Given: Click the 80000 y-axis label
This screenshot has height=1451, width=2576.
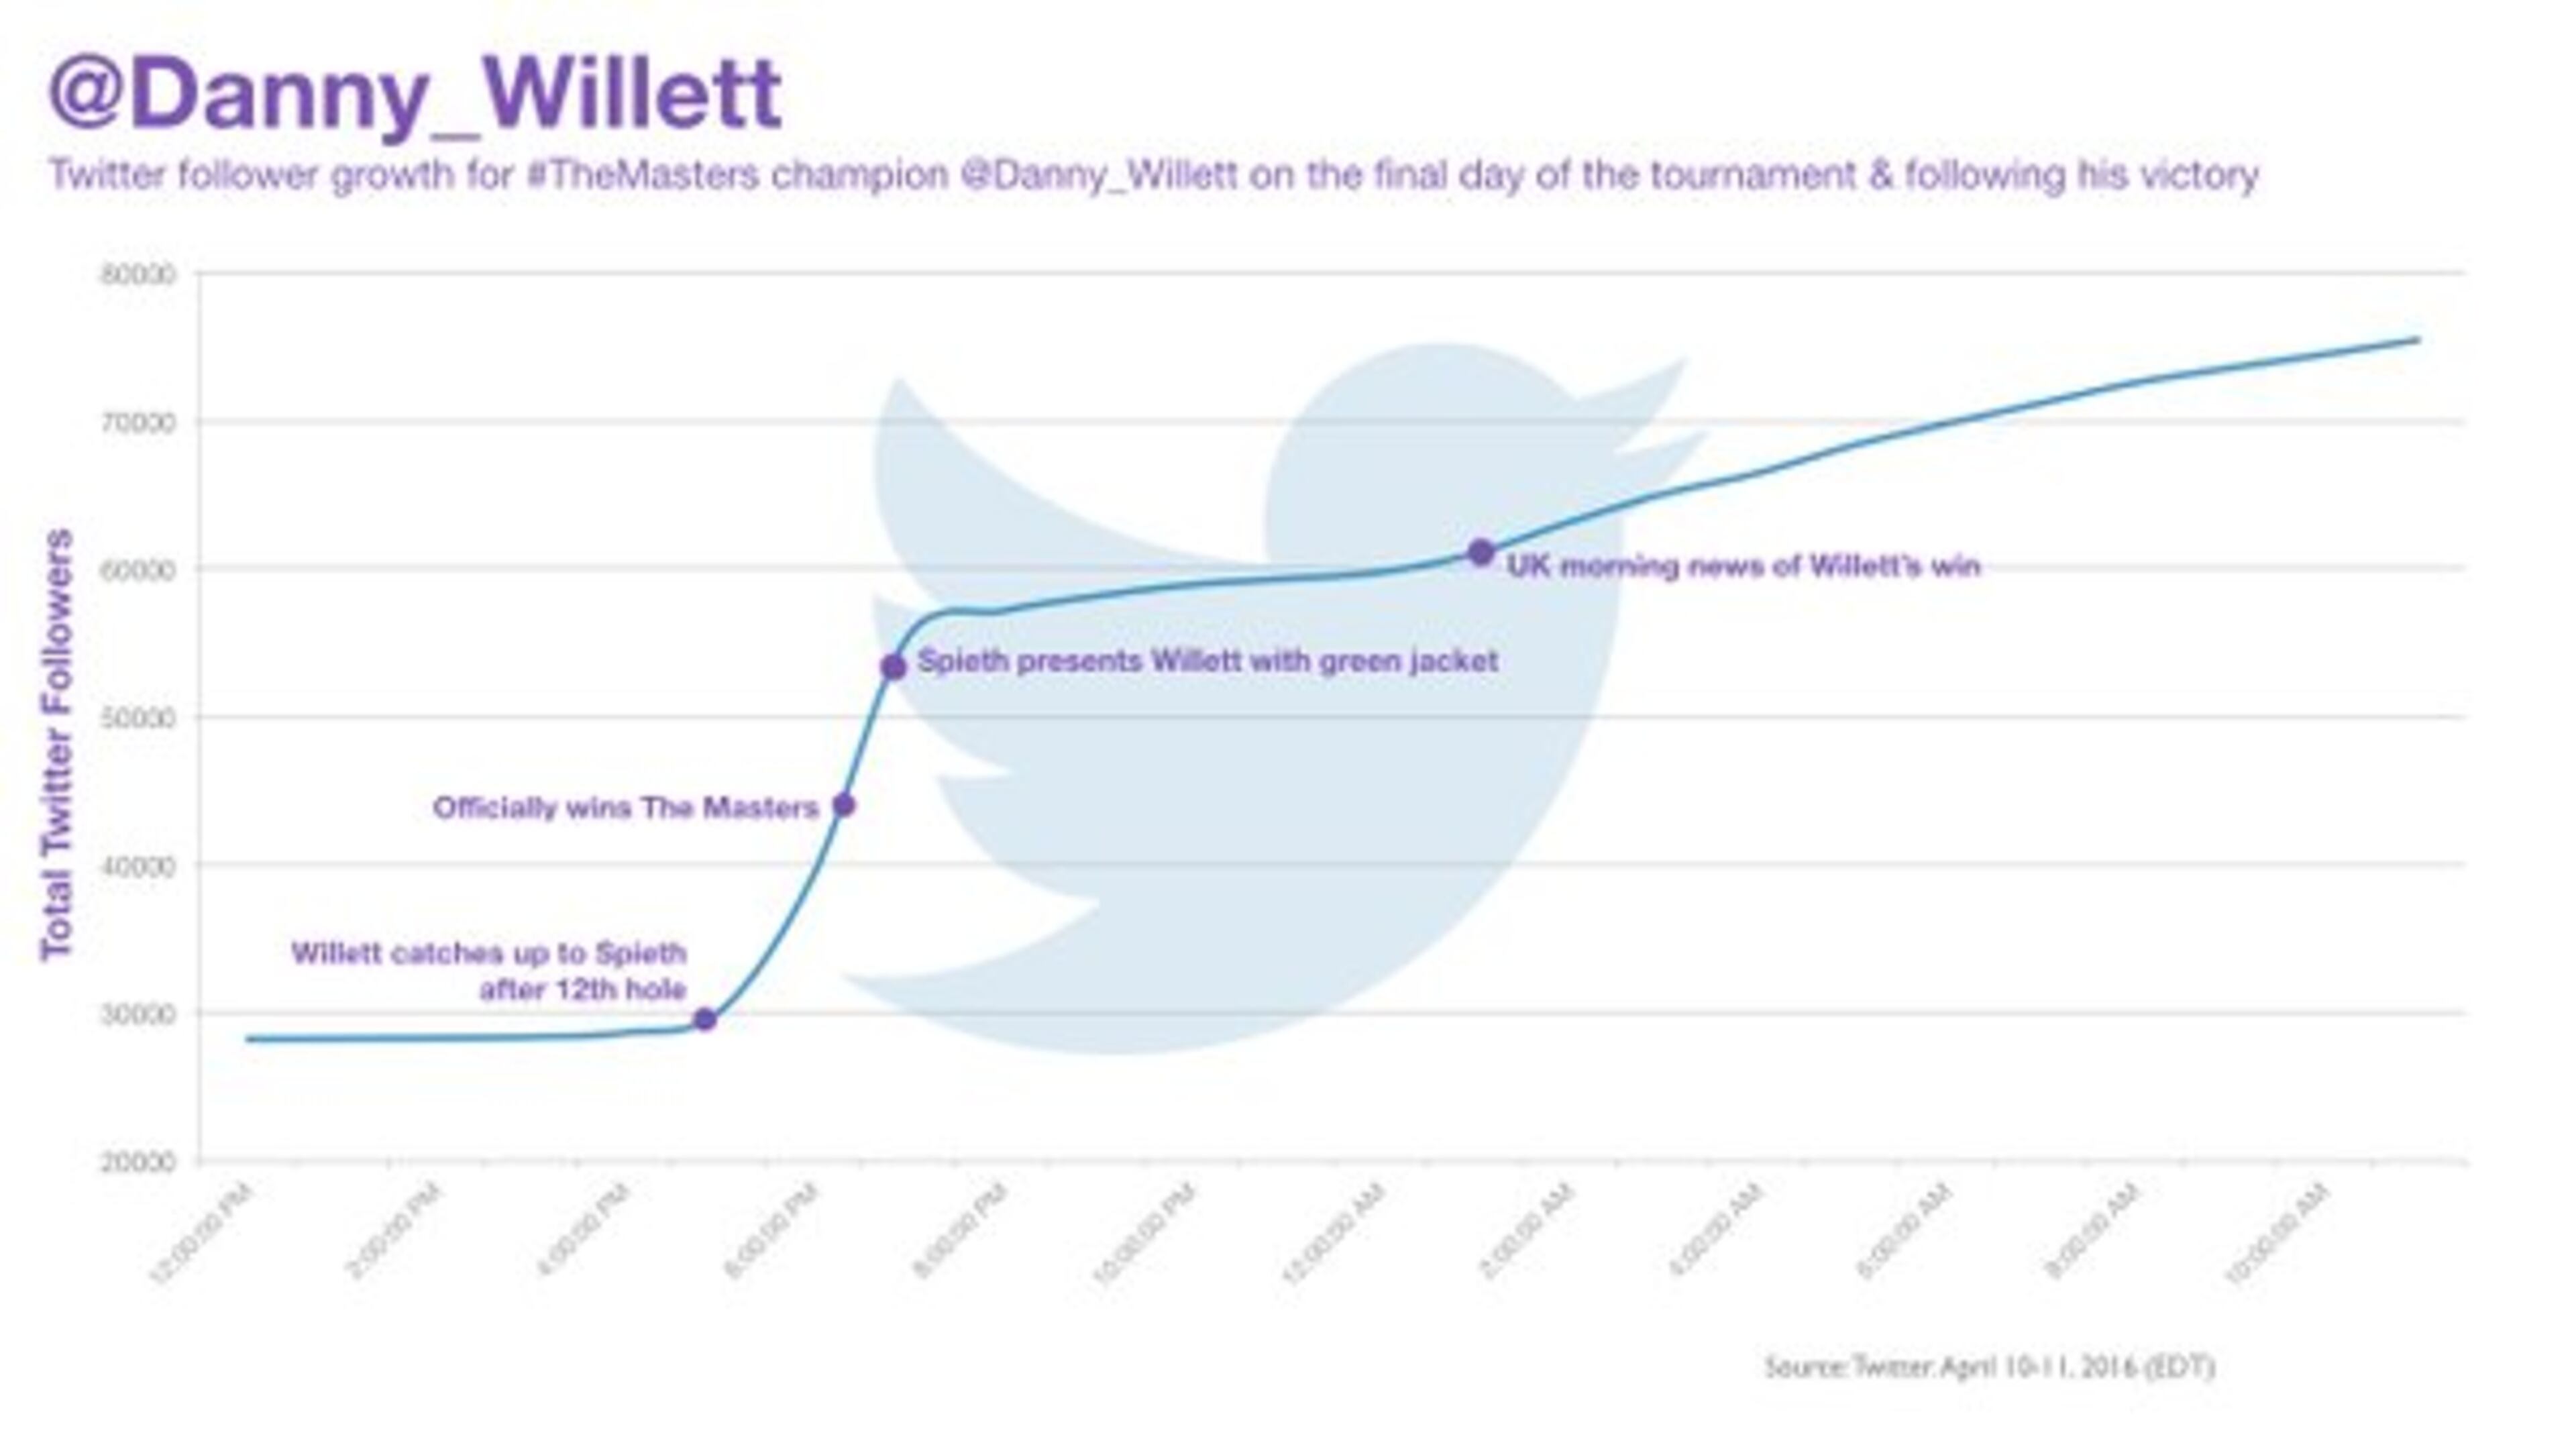Looking at the screenshot, I should click(139, 274).
